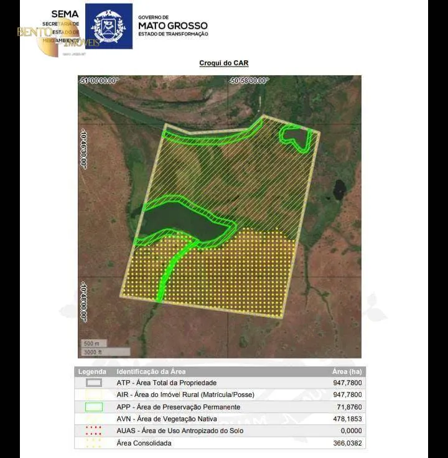Click the consolidated area value 366,0382

tap(347, 443)
